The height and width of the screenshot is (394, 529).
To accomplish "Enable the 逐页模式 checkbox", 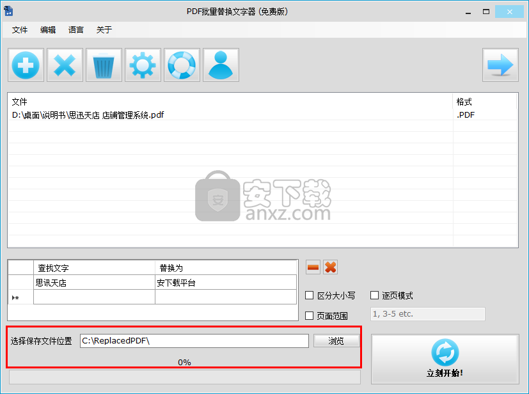I will (374, 295).
